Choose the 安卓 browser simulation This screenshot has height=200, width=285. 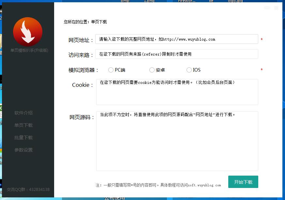click(x=152, y=70)
